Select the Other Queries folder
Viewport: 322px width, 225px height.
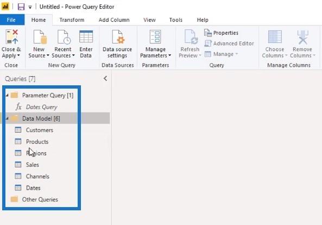pyautogui.click(x=40, y=199)
